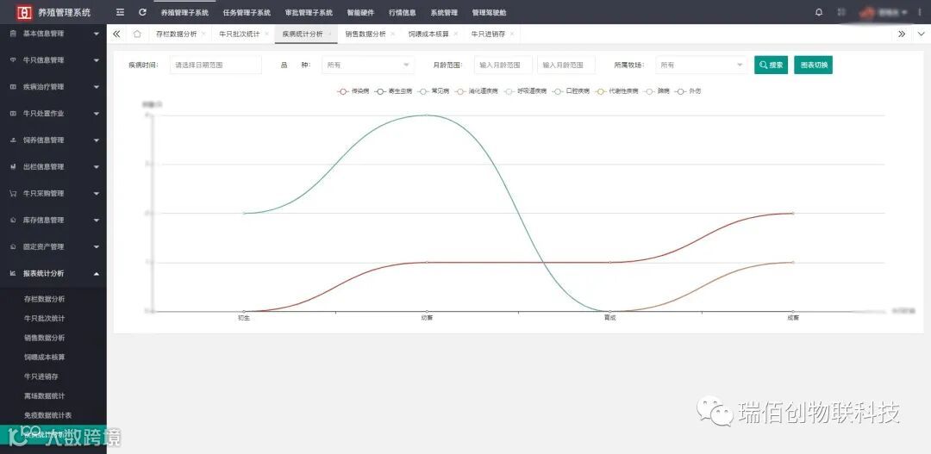
Task: Open notifications via the bell icon
Action: (820, 12)
